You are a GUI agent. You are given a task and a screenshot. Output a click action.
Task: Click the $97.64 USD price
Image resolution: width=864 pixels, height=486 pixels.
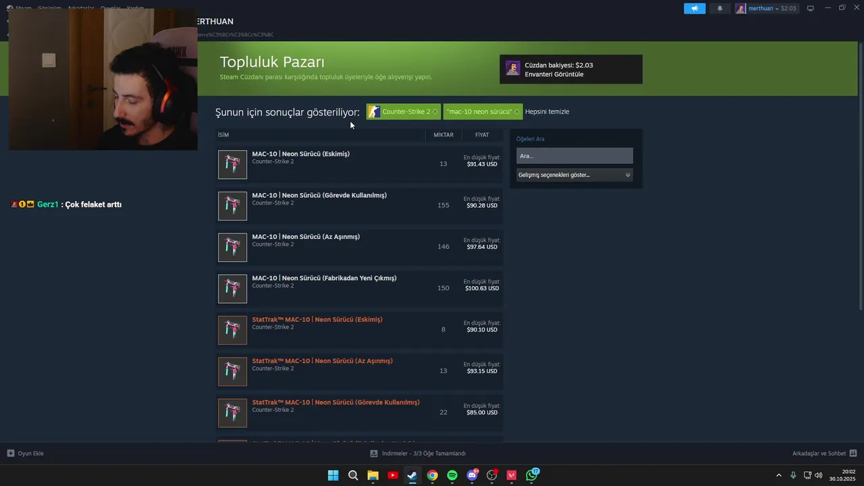482,247
